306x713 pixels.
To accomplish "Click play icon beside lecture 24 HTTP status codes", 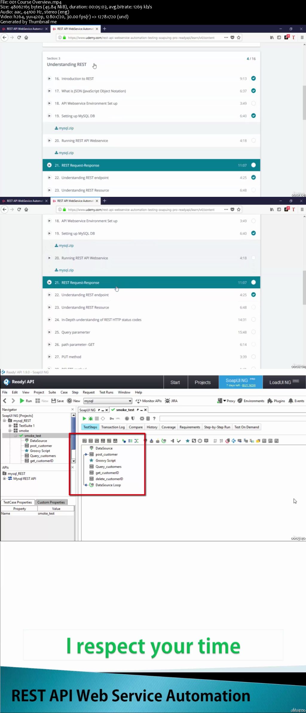I will (49, 320).
